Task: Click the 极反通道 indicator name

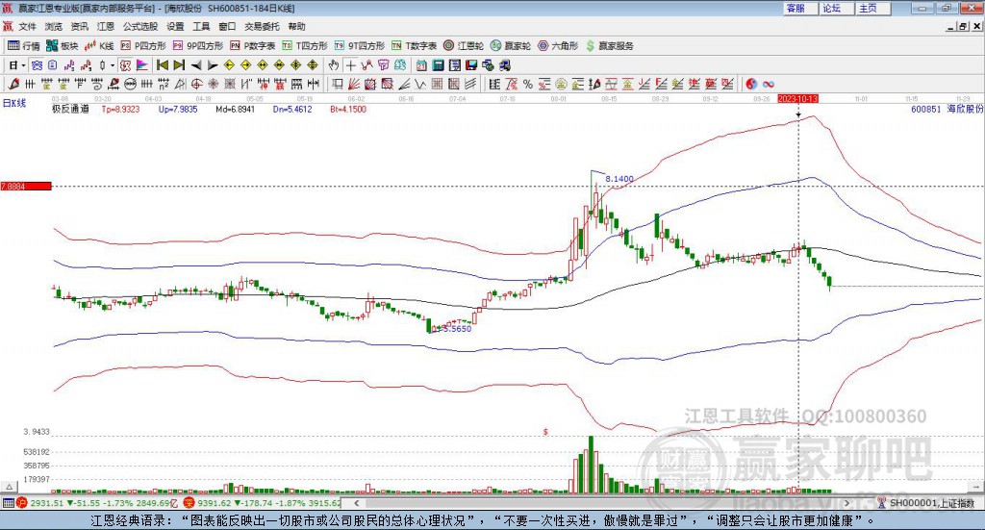Action: (70, 109)
